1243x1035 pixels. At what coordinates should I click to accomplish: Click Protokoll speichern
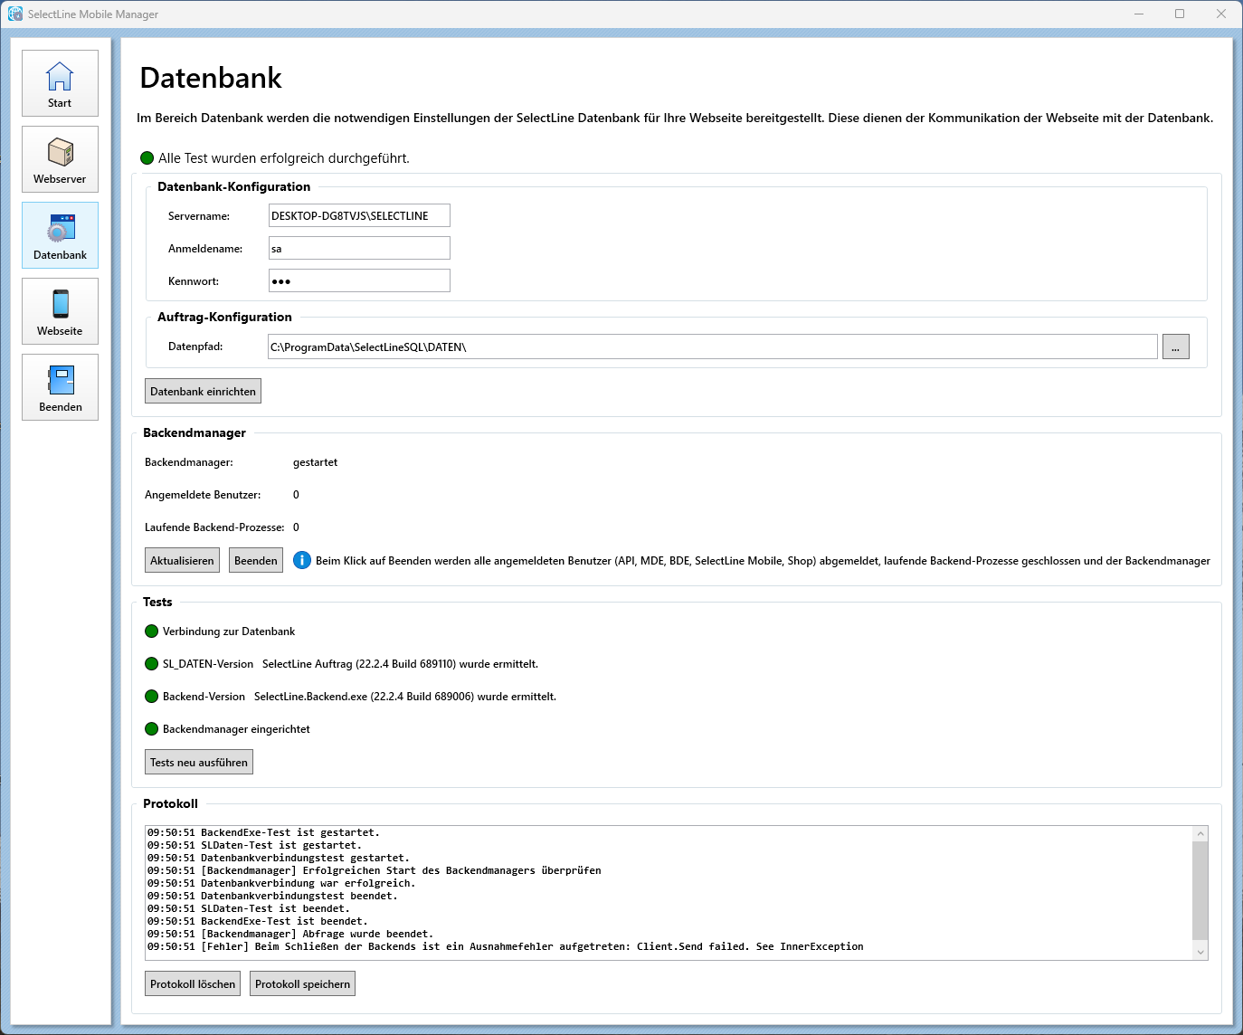click(302, 983)
